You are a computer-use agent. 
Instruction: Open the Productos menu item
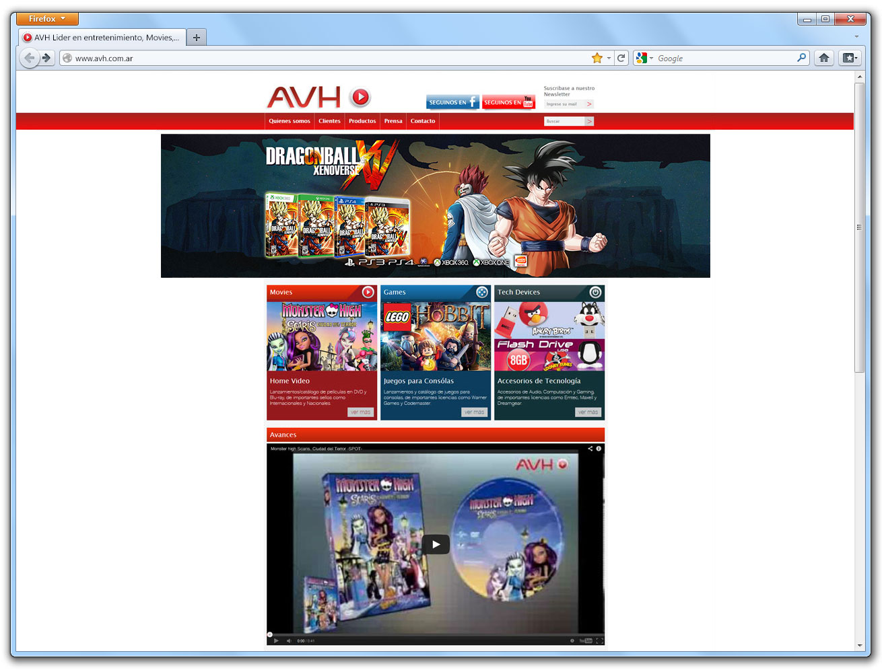[362, 121]
